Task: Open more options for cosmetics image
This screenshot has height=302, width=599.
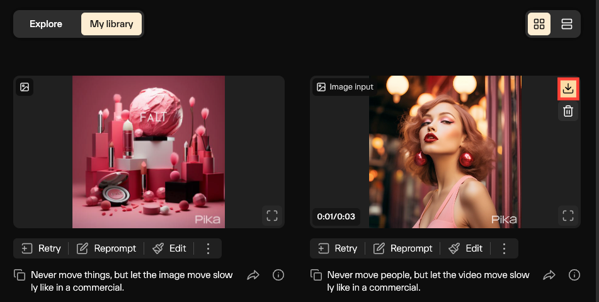Action: point(208,248)
